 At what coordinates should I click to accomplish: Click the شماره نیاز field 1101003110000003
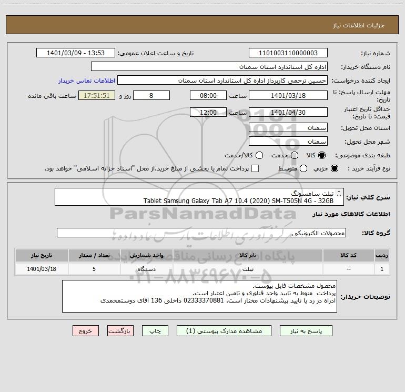tap(288, 53)
